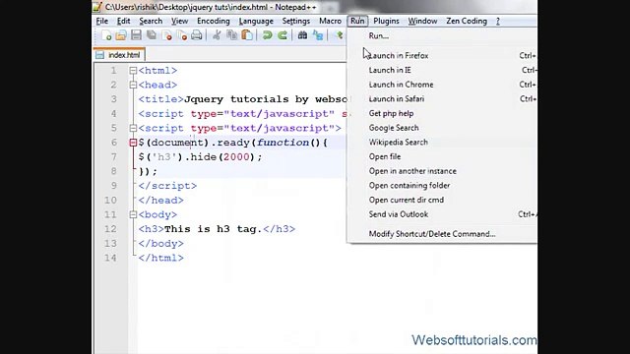The height and width of the screenshot is (354, 630).
Task: Click the New file toolbar icon
Action: 106,35
